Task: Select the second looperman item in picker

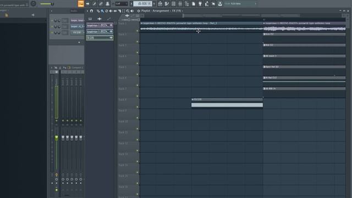Action: pos(100,31)
